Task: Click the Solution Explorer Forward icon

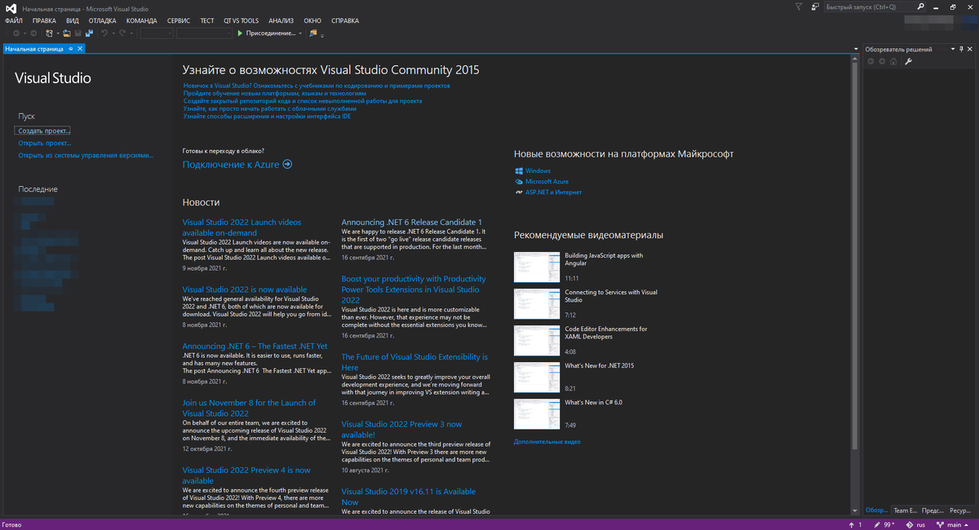Action: click(882, 61)
